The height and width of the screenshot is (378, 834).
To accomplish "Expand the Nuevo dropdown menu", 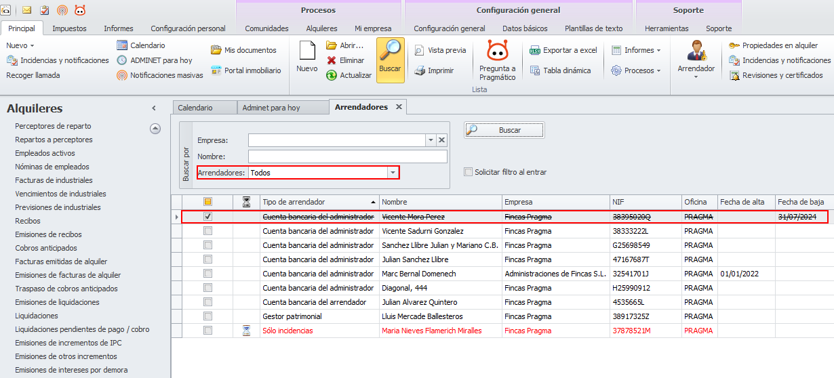I will click(x=20, y=45).
